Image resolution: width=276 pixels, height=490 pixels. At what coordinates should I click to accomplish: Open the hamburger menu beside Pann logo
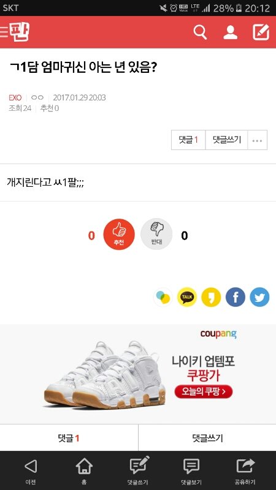(x=4, y=32)
